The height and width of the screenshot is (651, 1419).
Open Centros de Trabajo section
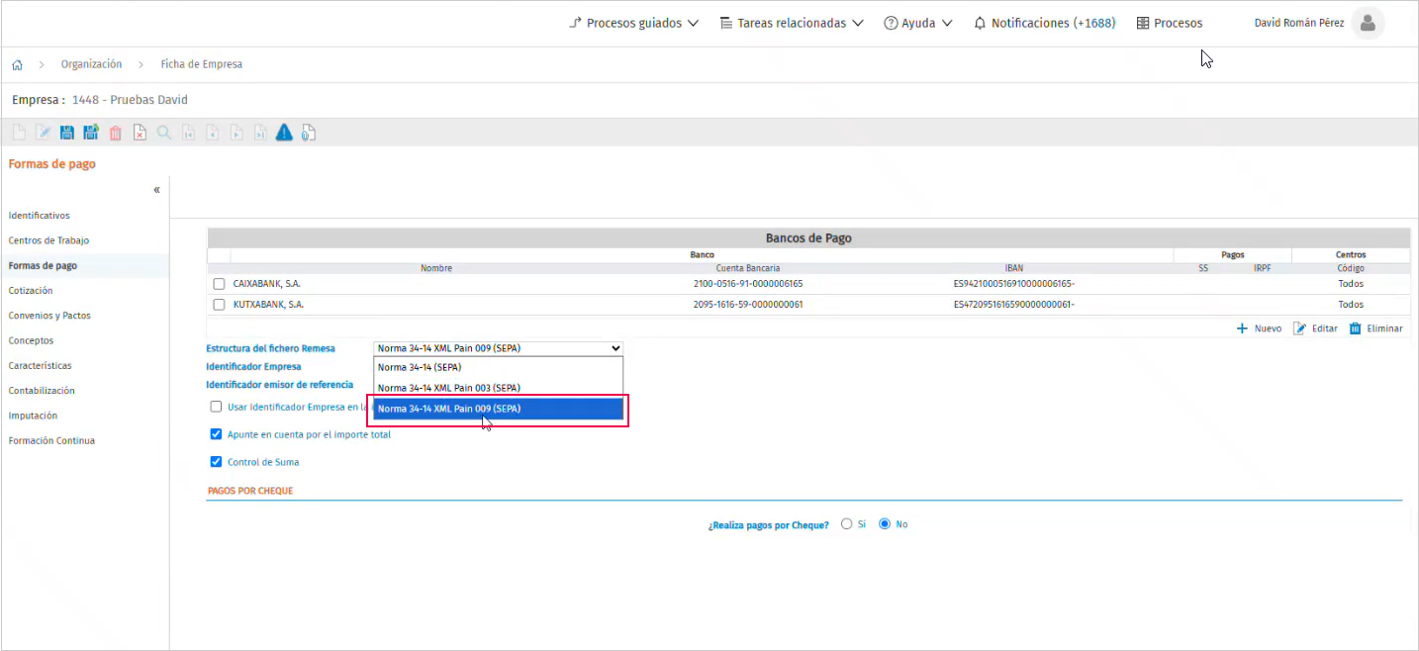pos(48,240)
